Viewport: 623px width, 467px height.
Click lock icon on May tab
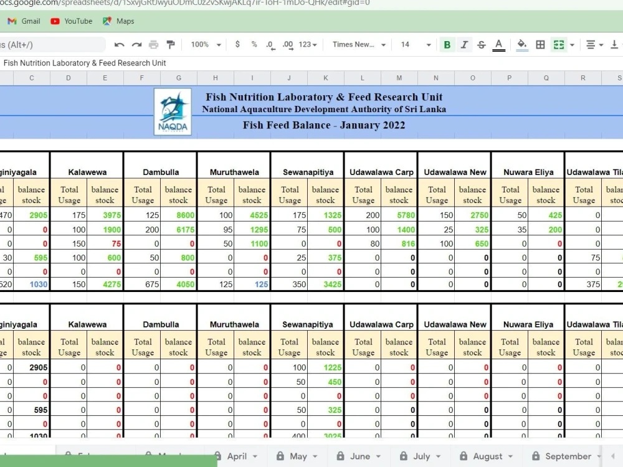pyautogui.click(x=280, y=456)
